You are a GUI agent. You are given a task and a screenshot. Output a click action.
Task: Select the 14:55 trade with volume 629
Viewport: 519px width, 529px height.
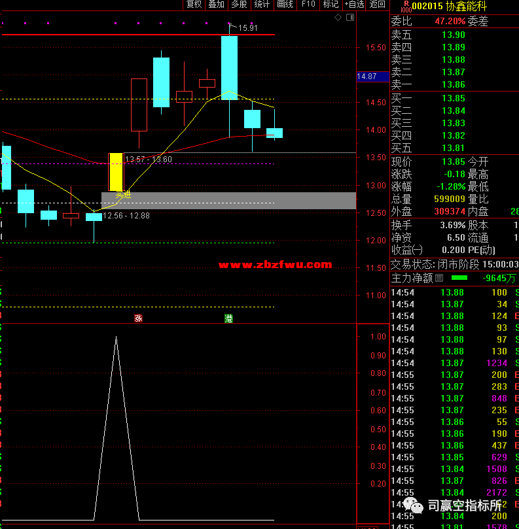pyautogui.click(x=454, y=458)
